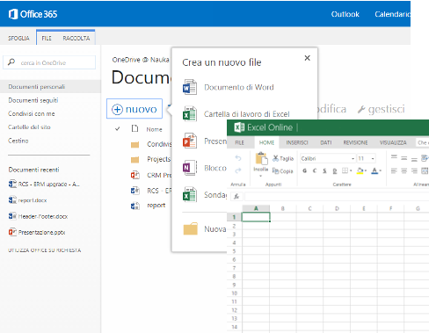Toggle the select-all checkmark in the list header

[x=118, y=128]
